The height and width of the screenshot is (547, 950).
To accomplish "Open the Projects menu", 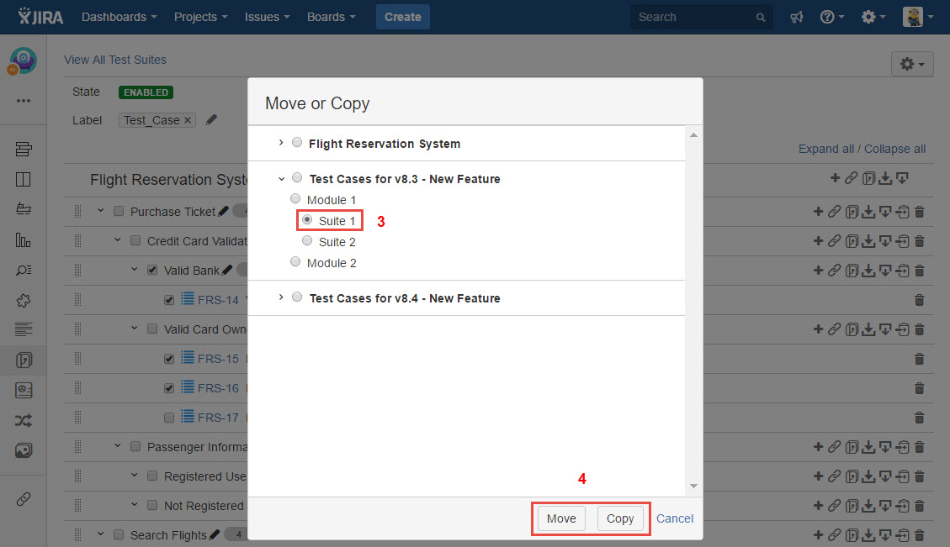I will (x=200, y=17).
